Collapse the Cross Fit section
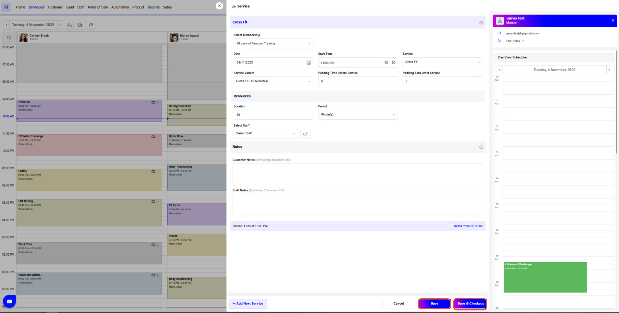Viewport: 619px width, 313px height. pos(481,23)
